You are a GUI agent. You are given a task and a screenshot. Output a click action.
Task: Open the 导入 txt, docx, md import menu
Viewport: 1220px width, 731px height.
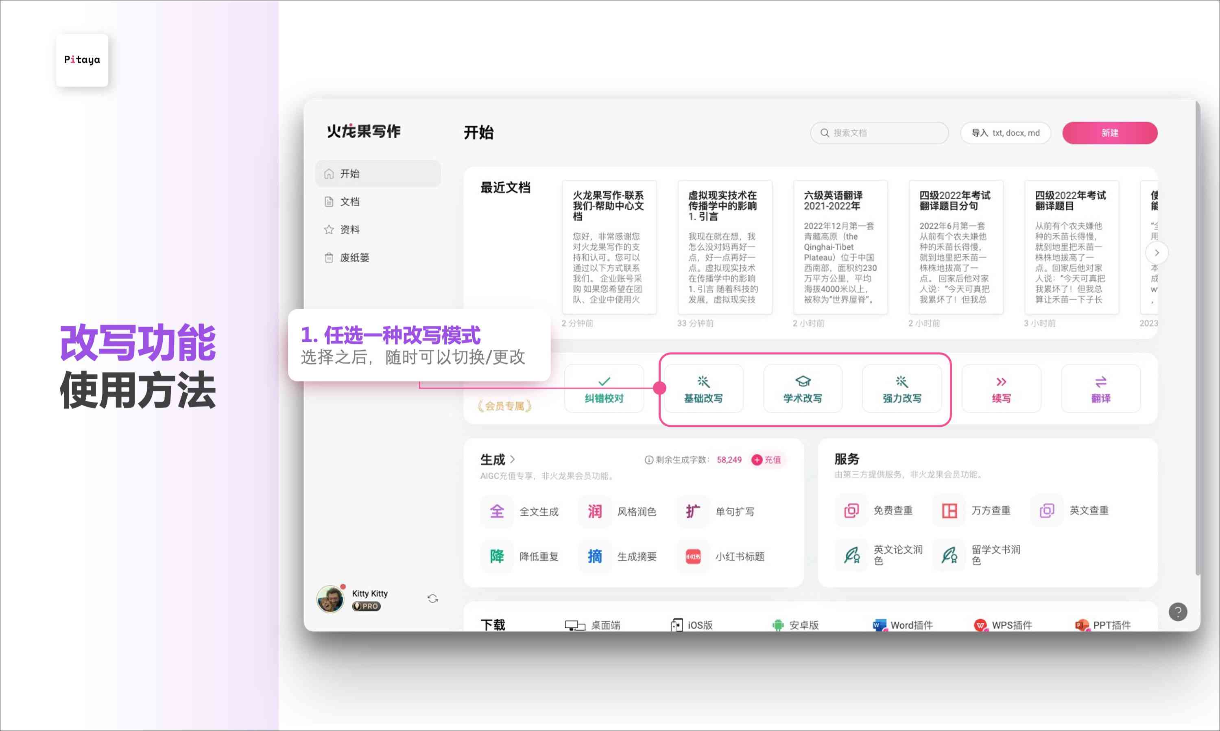(1005, 133)
